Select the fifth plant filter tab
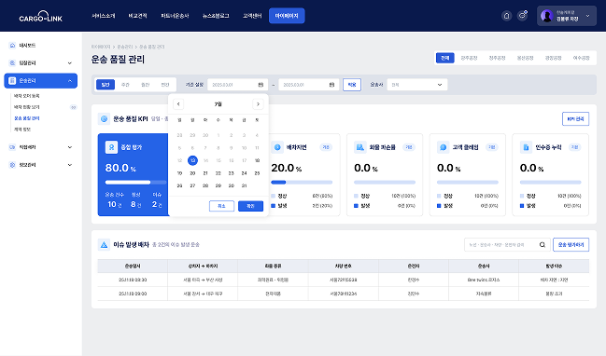The image size is (606, 356). click(x=553, y=58)
